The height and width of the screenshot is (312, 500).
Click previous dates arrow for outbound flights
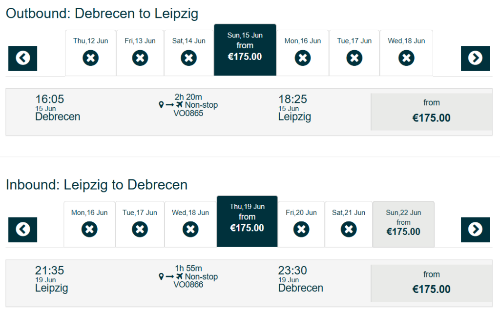click(x=22, y=58)
